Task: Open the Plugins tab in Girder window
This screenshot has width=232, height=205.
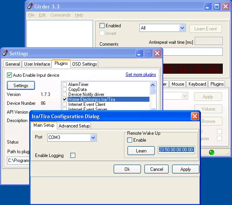Action: pos(217,84)
